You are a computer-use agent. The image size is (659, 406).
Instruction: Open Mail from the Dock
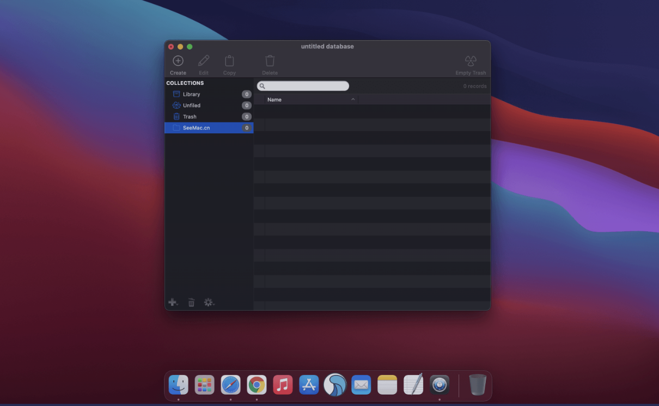pyautogui.click(x=361, y=385)
